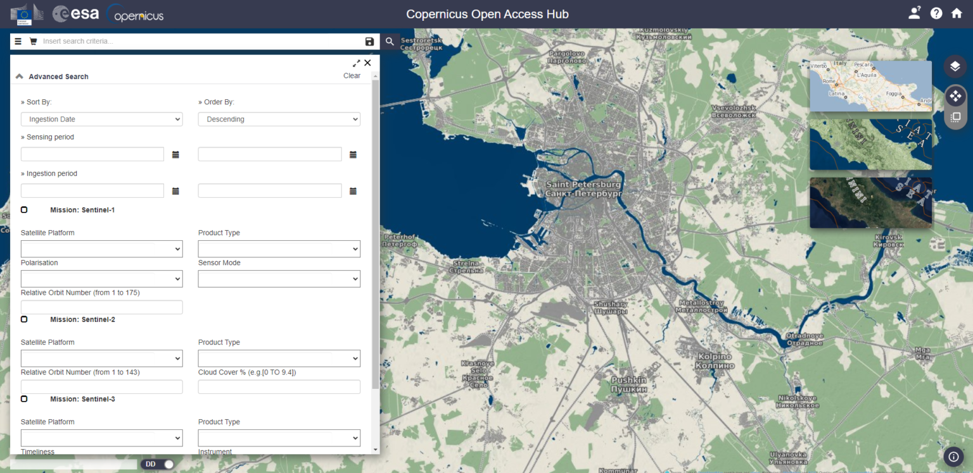
Task: Select the draw area box icon
Action: 955,118
